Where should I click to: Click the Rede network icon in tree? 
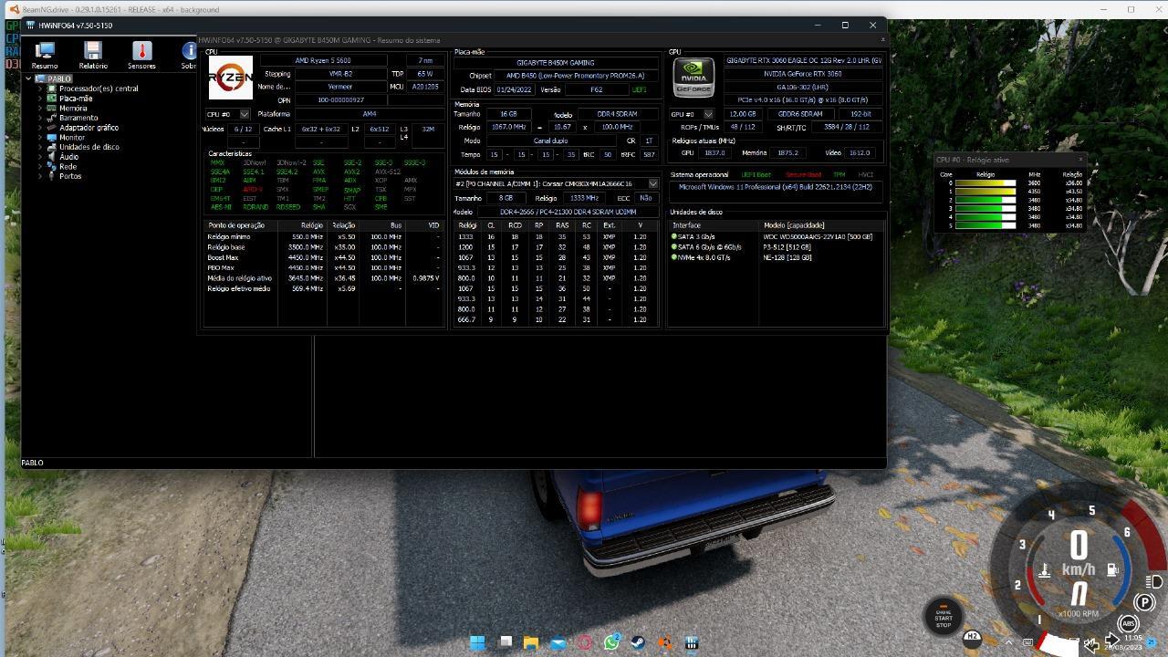pyautogui.click(x=52, y=166)
